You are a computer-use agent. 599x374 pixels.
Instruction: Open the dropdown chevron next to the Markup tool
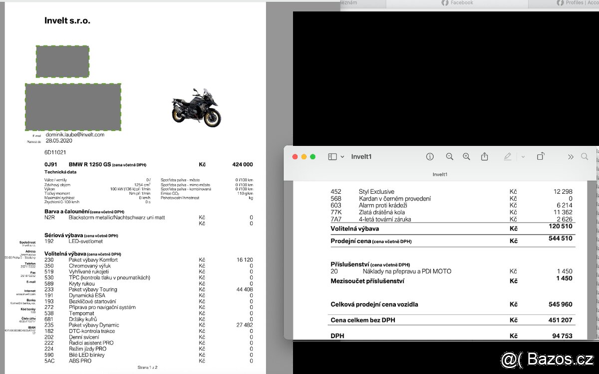pos(522,156)
